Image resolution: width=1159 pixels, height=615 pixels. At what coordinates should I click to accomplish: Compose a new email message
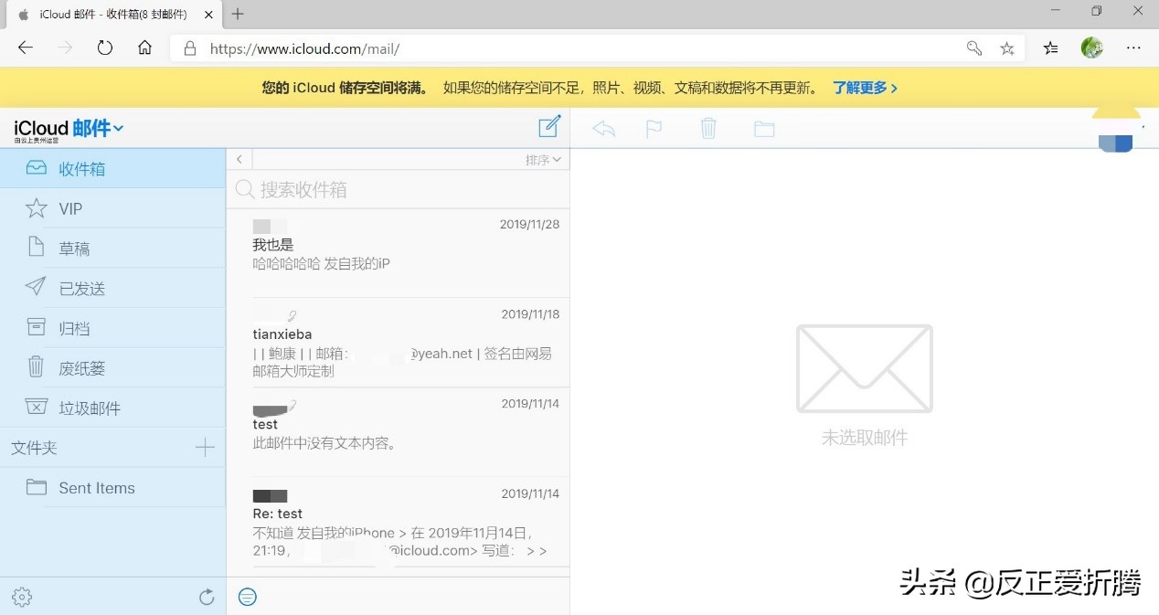point(548,127)
